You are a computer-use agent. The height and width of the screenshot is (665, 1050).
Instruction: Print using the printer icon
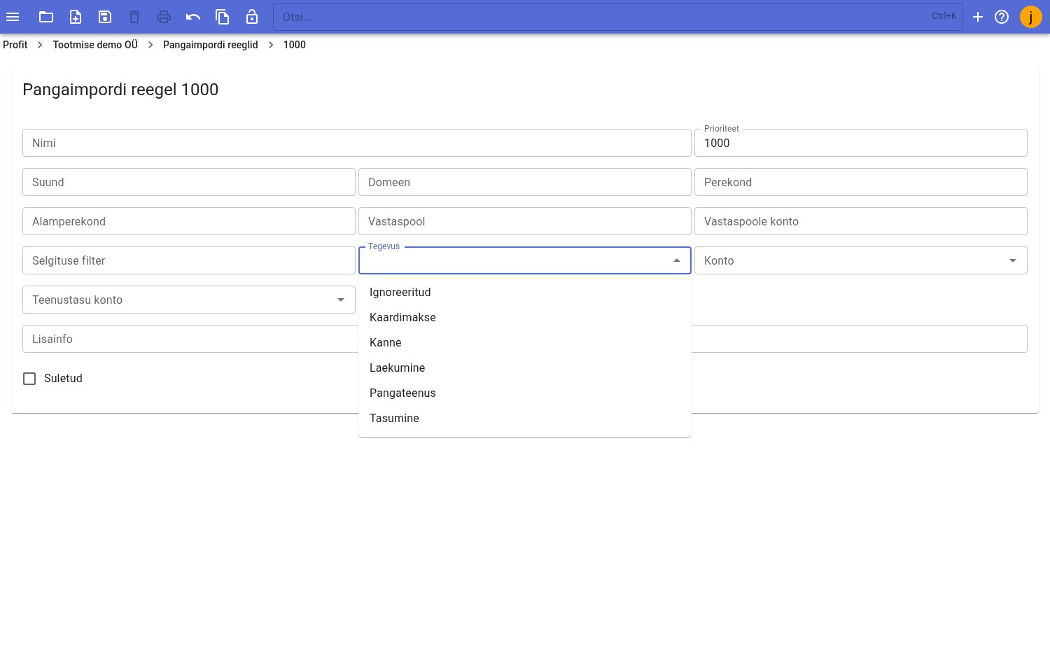click(x=164, y=17)
